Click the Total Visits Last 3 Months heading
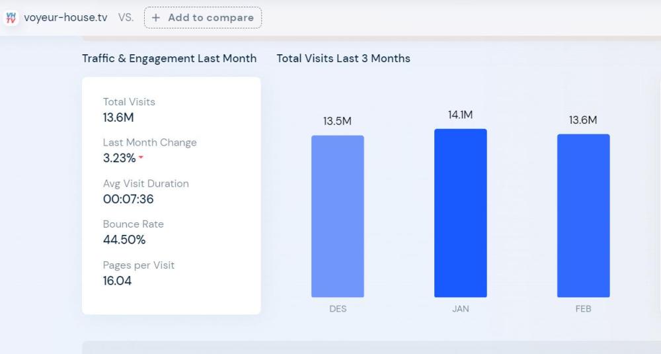 (x=343, y=58)
